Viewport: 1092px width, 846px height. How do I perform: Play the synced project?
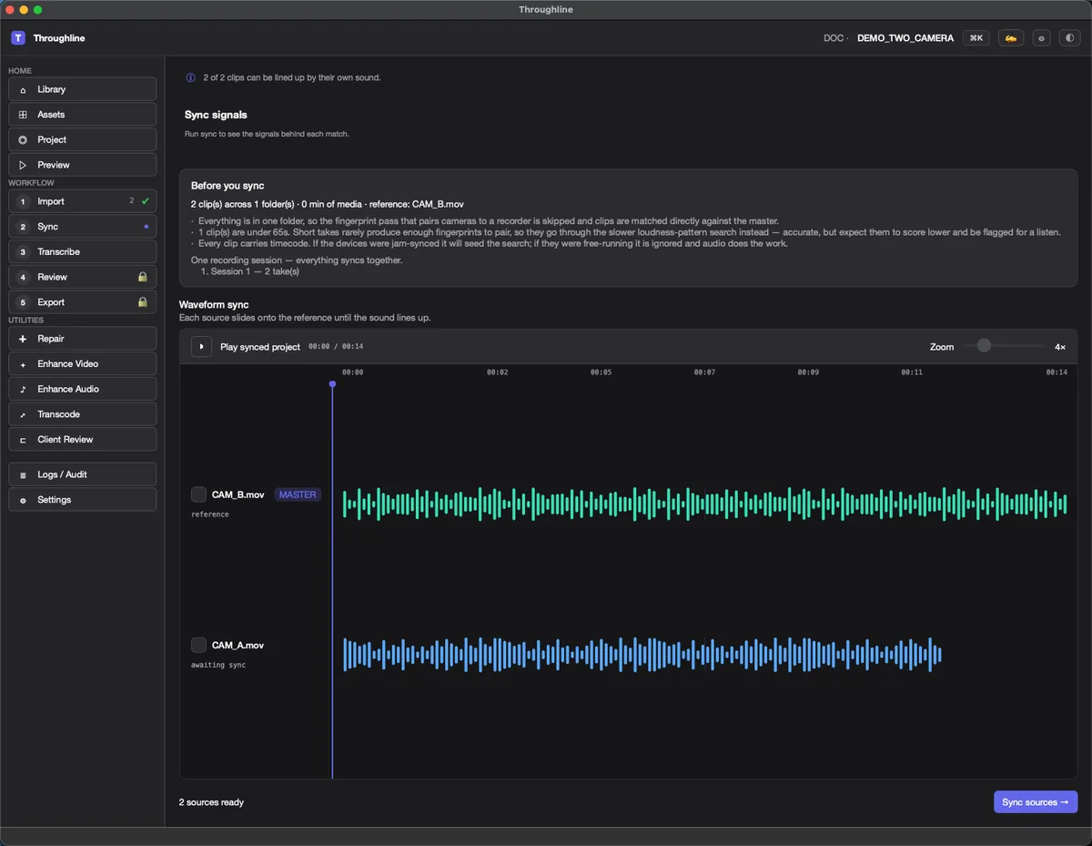click(201, 347)
